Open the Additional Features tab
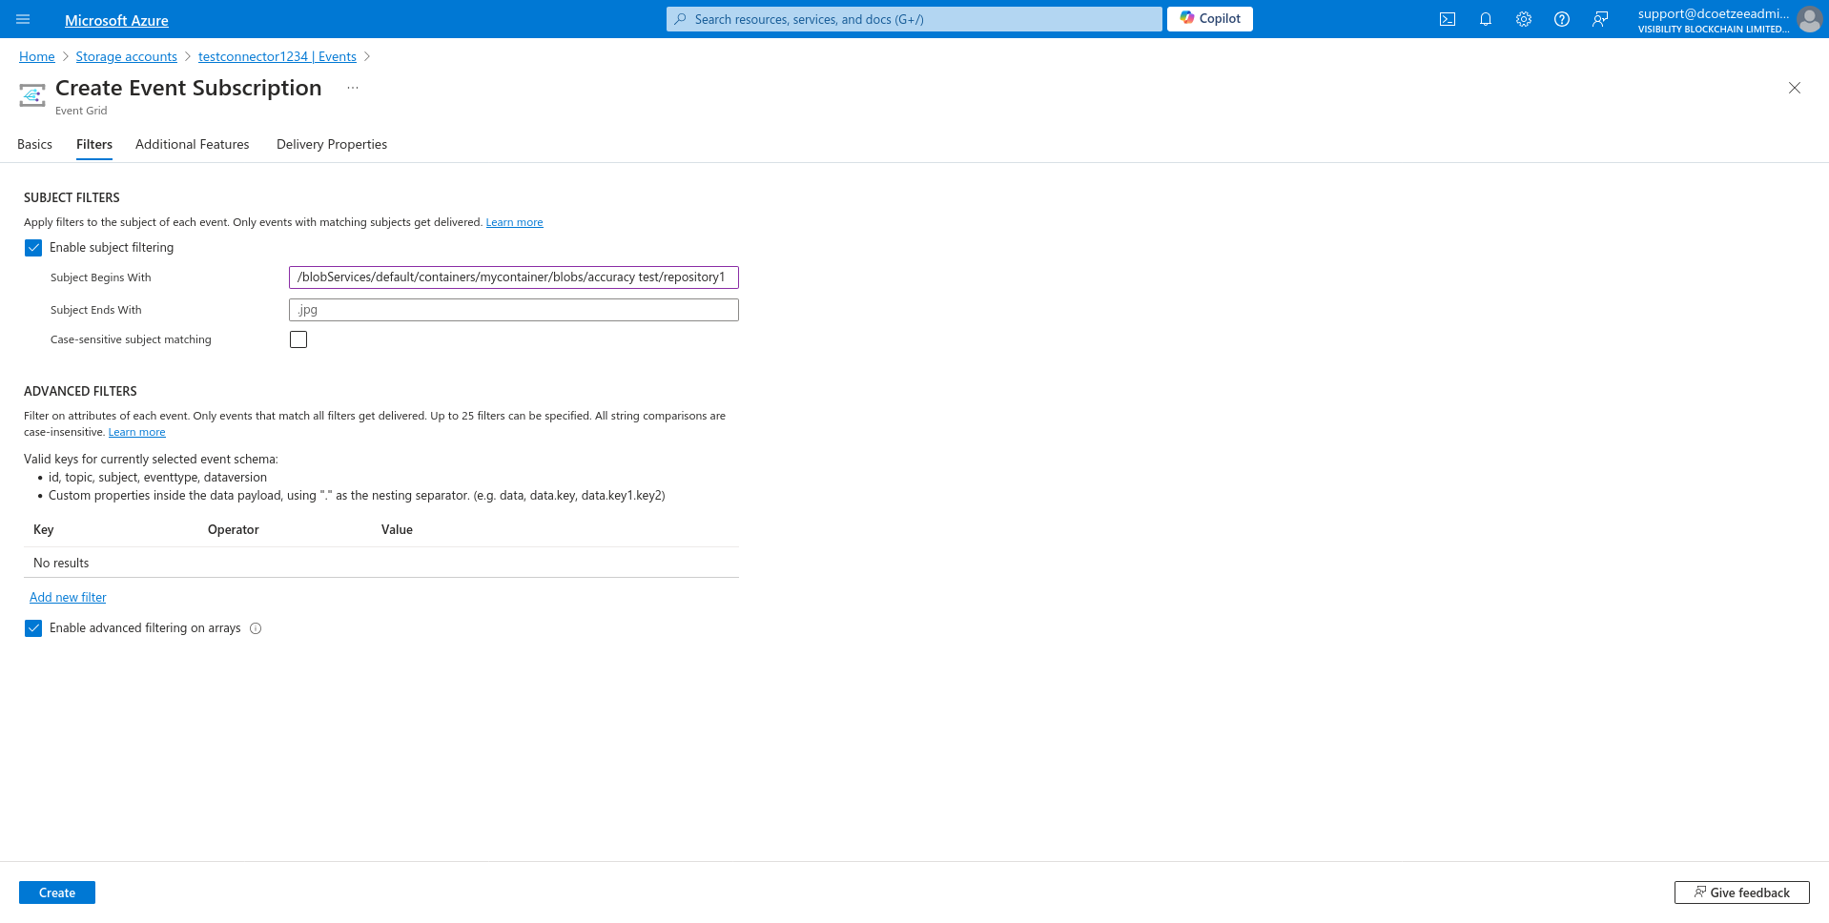The height and width of the screenshot is (923, 1829). (x=192, y=145)
